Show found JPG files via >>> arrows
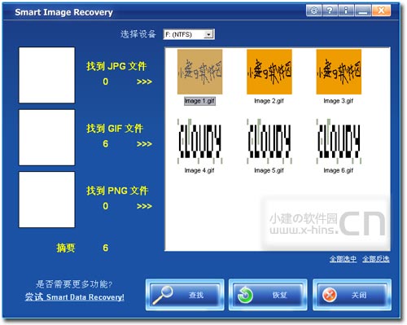 [x=144, y=81]
